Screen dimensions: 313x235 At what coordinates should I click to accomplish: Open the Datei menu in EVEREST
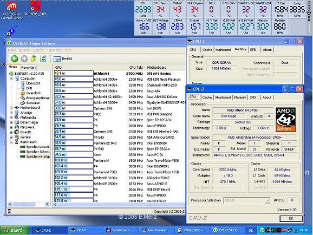[12, 50]
